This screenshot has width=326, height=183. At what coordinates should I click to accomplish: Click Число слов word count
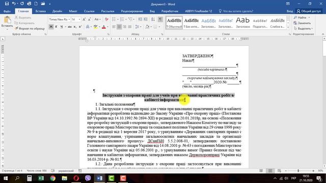[x=37, y=171]
